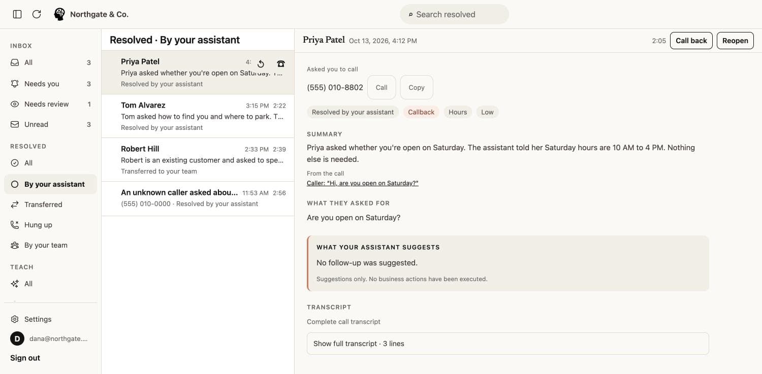Select Teach All sparkle item
This screenshot has height=374, width=762.
tap(50, 284)
